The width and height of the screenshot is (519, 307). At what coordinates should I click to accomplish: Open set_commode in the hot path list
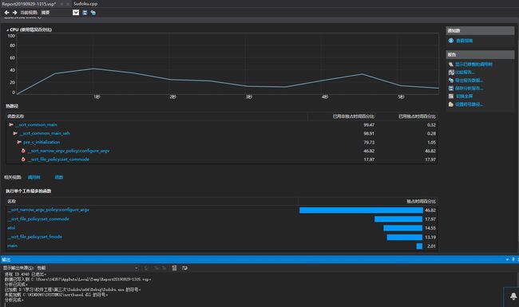tap(58, 159)
